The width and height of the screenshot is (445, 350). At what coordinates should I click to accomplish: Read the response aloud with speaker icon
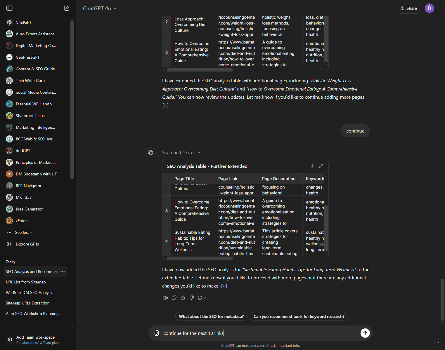click(165, 298)
